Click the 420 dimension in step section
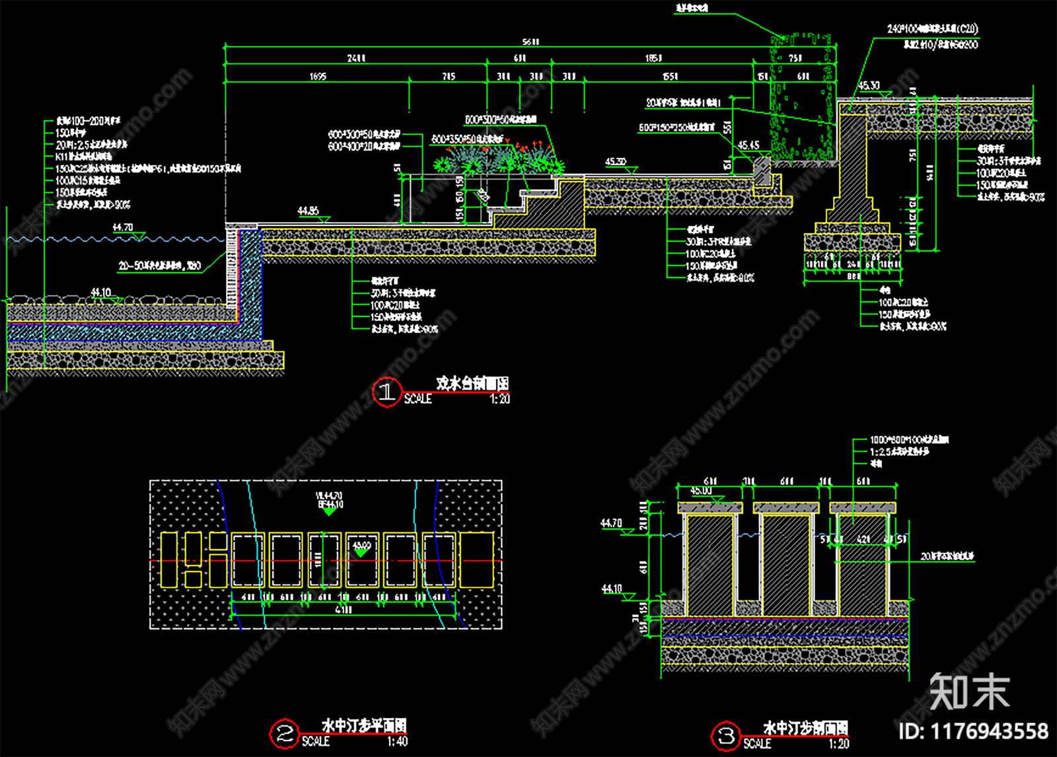 pos(863,540)
